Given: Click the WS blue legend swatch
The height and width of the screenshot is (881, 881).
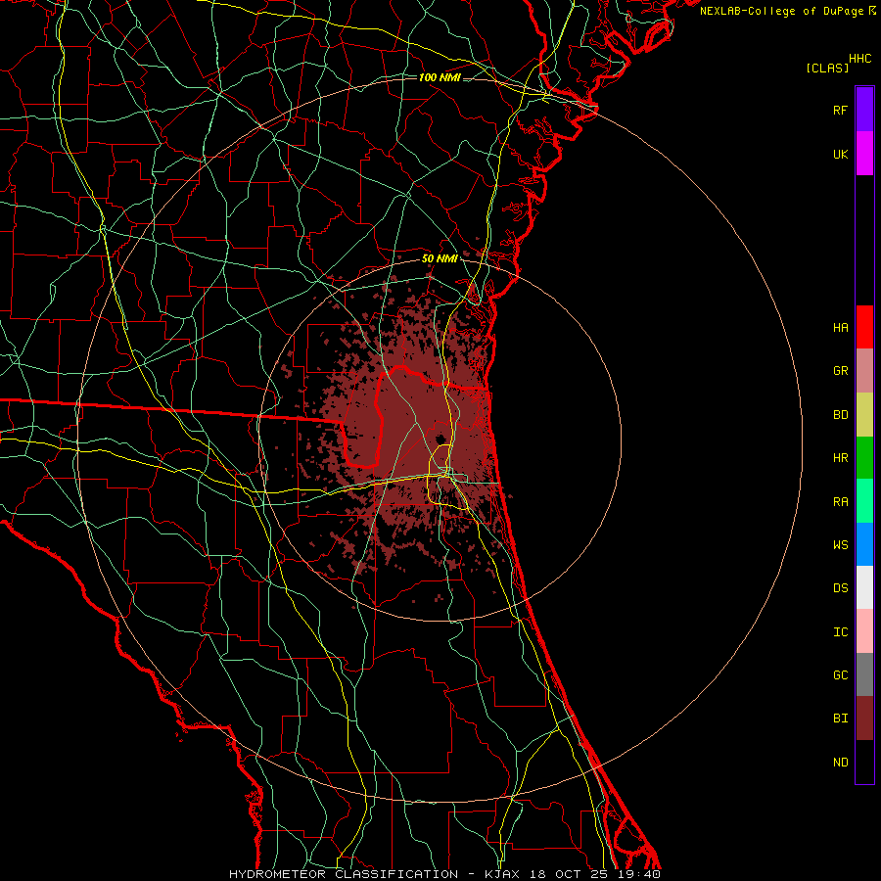Looking at the screenshot, I should (x=864, y=544).
